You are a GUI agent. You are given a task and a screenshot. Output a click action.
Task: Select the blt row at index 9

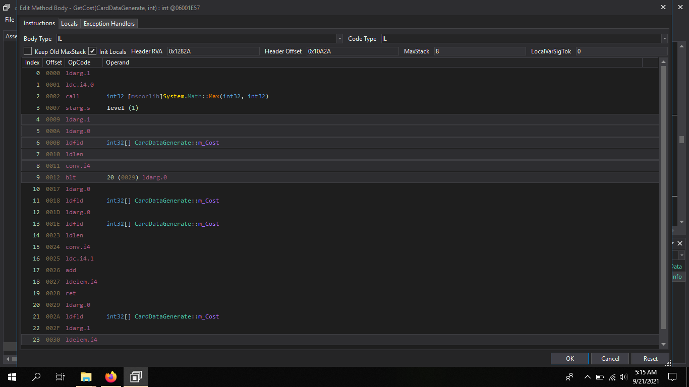[x=340, y=177]
